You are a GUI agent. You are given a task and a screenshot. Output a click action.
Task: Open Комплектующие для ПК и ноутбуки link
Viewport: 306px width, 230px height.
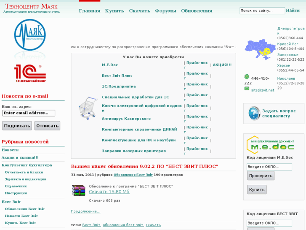coord(139,141)
